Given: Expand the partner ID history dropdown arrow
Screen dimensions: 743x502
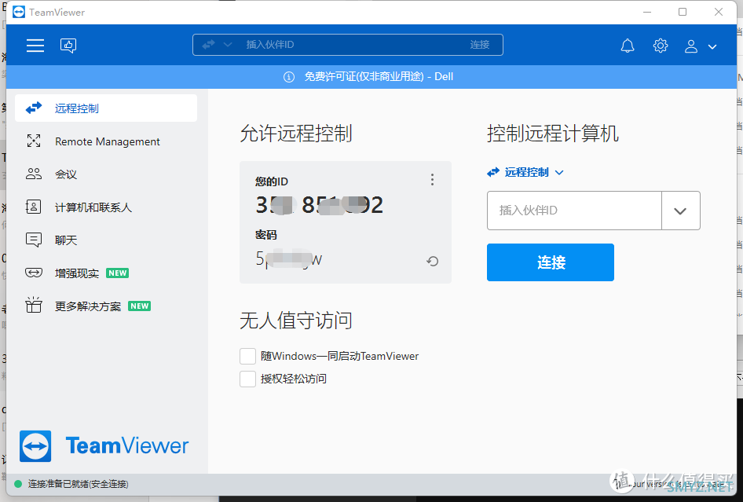Looking at the screenshot, I should tap(680, 211).
